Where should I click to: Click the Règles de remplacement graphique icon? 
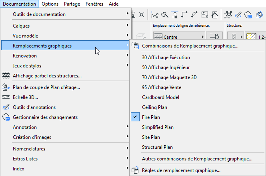[x=135, y=170]
